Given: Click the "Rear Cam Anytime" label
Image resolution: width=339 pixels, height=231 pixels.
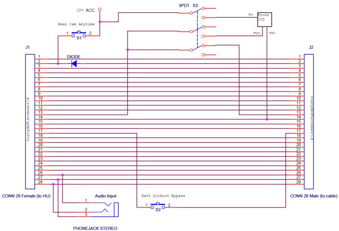Looking at the screenshot, I should 76,24.
